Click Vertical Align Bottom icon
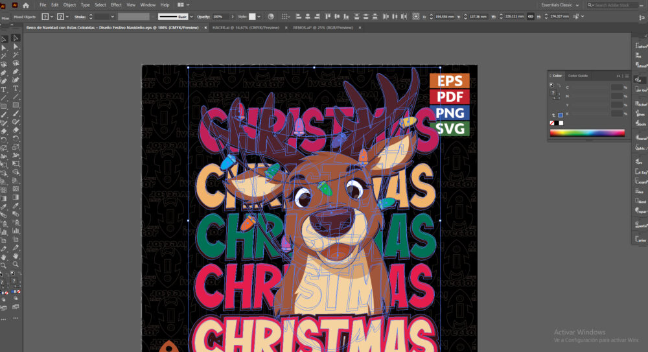 coord(346,17)
